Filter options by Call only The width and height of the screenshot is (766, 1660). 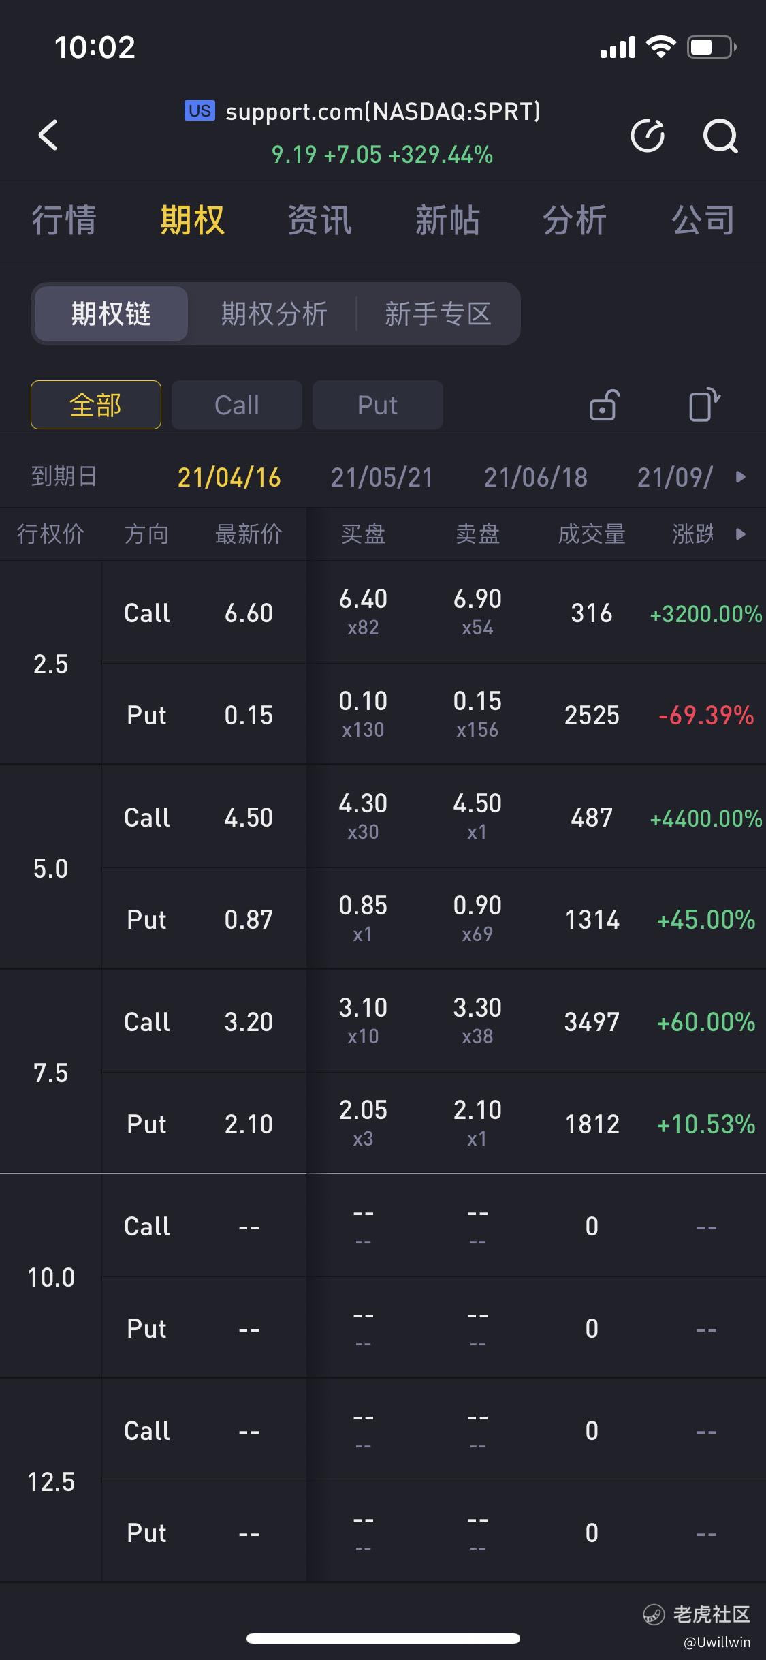237,405
